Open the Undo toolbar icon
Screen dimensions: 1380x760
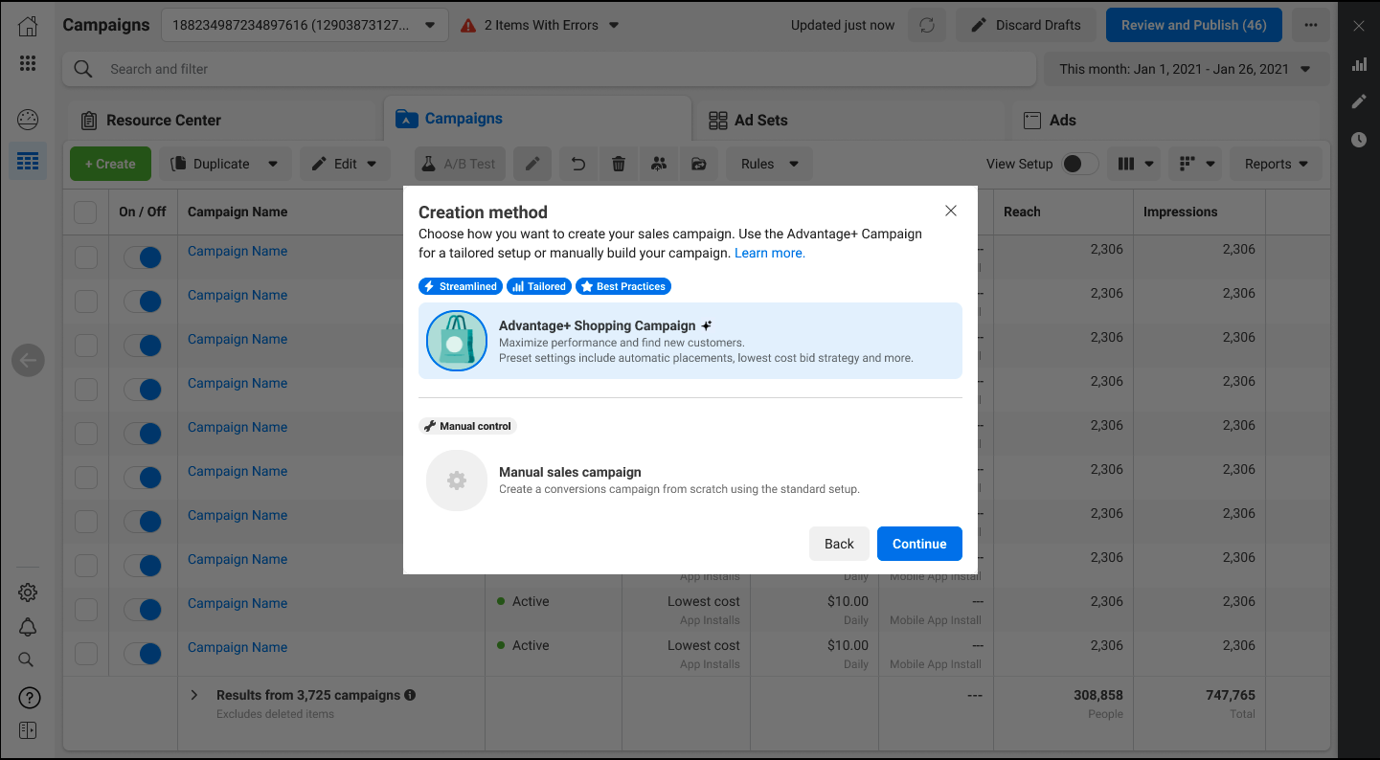[x=577, y=164]
